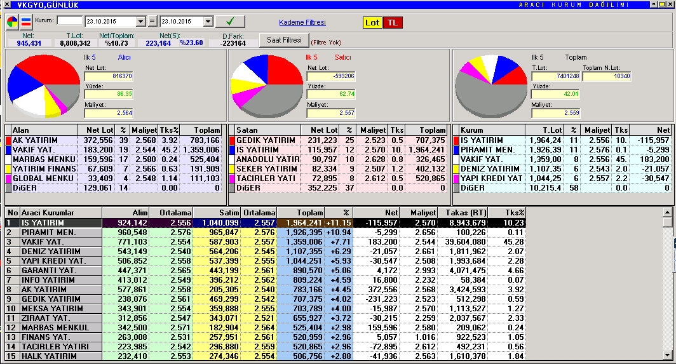Screen dimensions: 676x364
Task: Click the D.Fark value -223164
Action: tap(233, 43)
